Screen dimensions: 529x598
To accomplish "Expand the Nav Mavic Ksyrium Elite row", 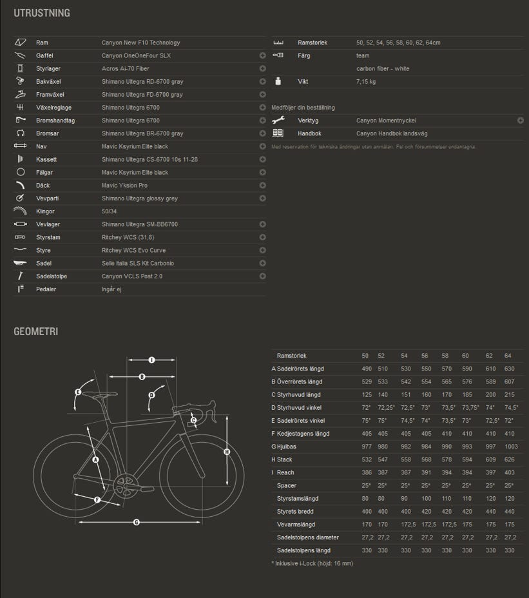I will click(x=262, y=146).
